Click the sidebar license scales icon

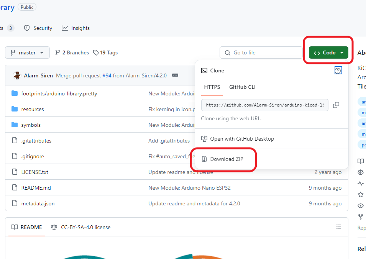[x=361, y=172]
